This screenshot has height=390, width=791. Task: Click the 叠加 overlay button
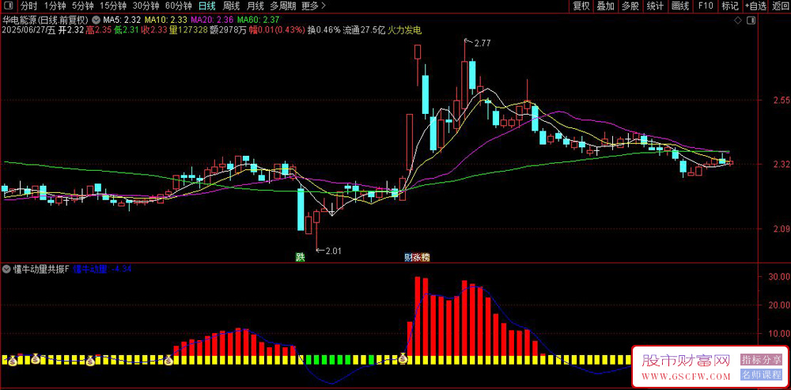click(x=605, y=6)
